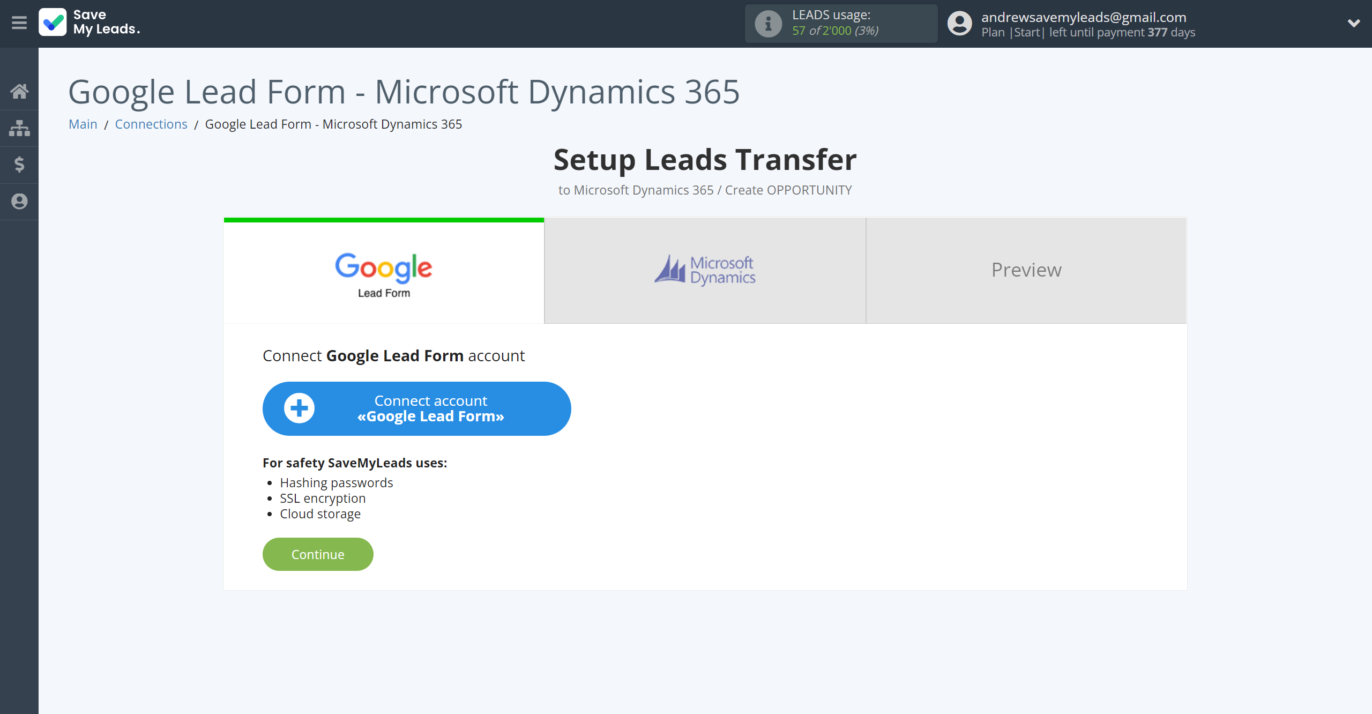Click the Connect account Google Lead Form button
Image resolution: width=1372 pixels, height=714 pixels.
(416, 408)
